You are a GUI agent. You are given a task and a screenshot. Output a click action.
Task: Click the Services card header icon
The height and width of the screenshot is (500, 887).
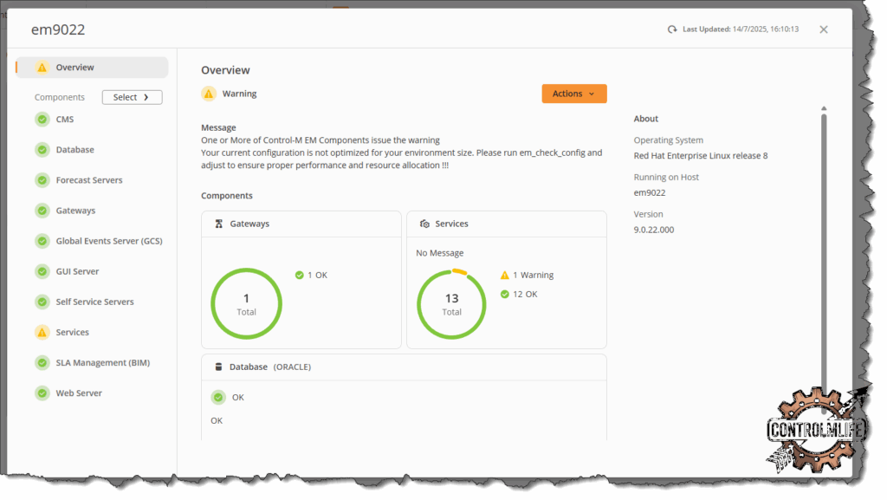point(424,224)
